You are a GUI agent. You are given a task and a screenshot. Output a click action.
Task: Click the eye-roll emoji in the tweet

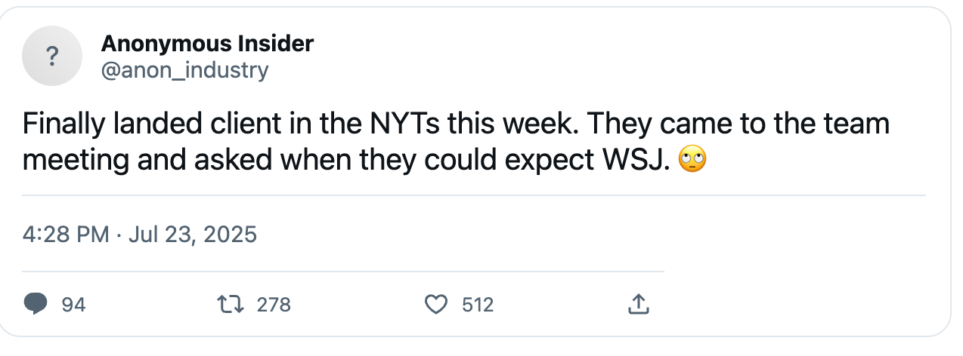pos(692,160)
